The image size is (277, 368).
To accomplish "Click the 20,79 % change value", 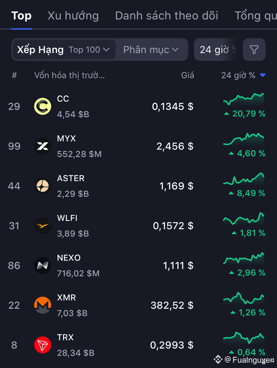I will tap(249, 114).
